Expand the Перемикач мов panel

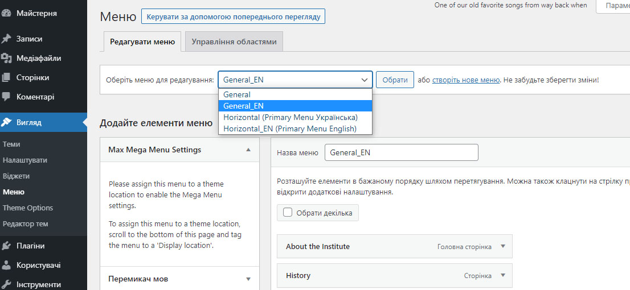(x=248, y=279)
